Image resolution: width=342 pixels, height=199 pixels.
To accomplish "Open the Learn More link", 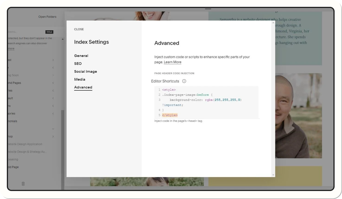I will click(x=172, y=62).
